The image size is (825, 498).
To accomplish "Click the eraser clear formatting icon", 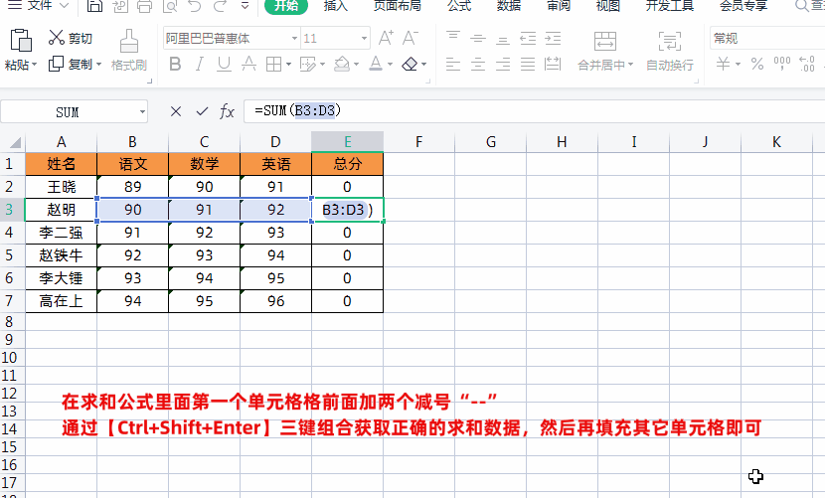I will tap(410, 65).
